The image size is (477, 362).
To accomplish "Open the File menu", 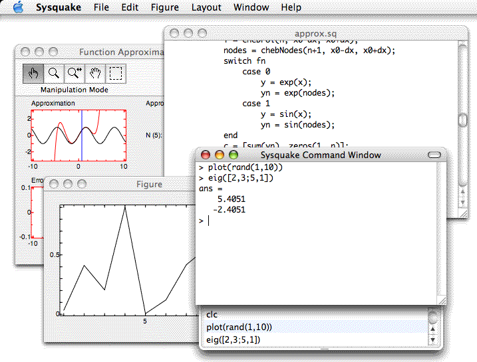I will (101, 7).
